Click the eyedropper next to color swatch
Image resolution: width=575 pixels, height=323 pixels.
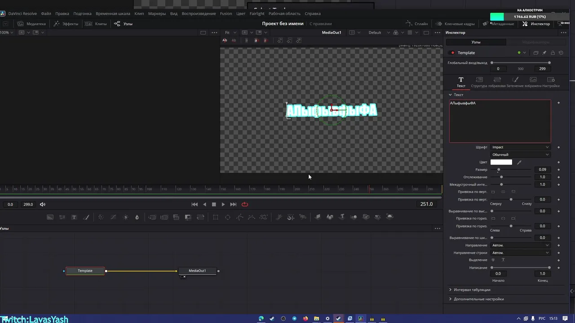[x=519, y=162]
